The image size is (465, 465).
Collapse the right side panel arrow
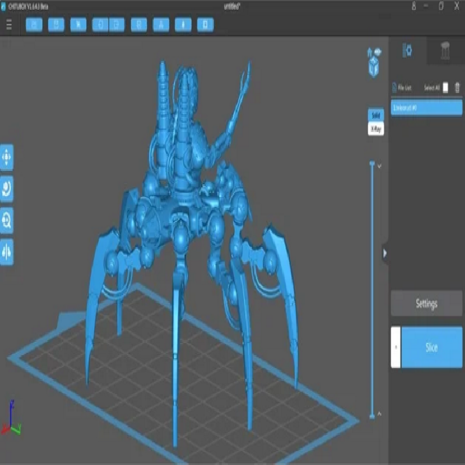click(384, 253)
